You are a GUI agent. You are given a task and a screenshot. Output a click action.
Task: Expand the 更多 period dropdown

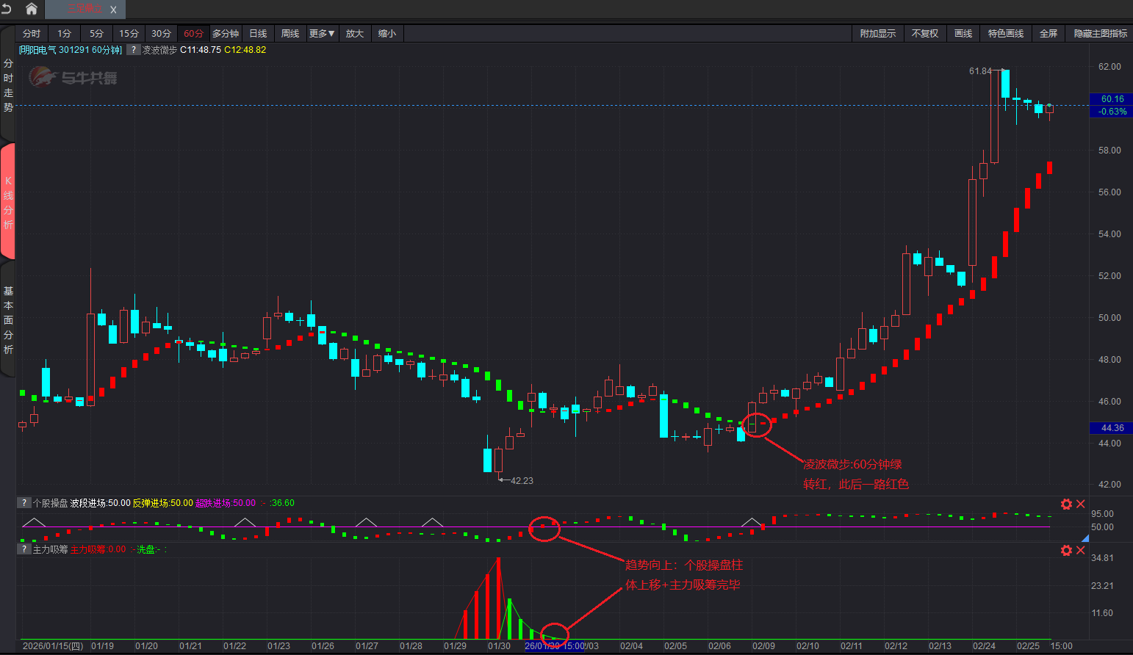pyautogui.click(x=322, y=34)
